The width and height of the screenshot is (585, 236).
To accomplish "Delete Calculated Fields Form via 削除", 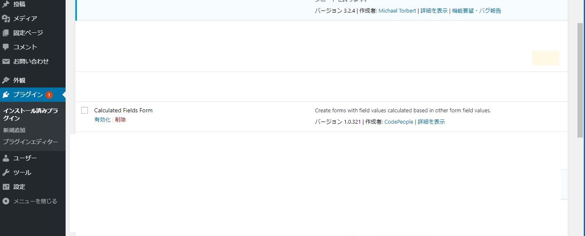I will (x=120, y=119).
